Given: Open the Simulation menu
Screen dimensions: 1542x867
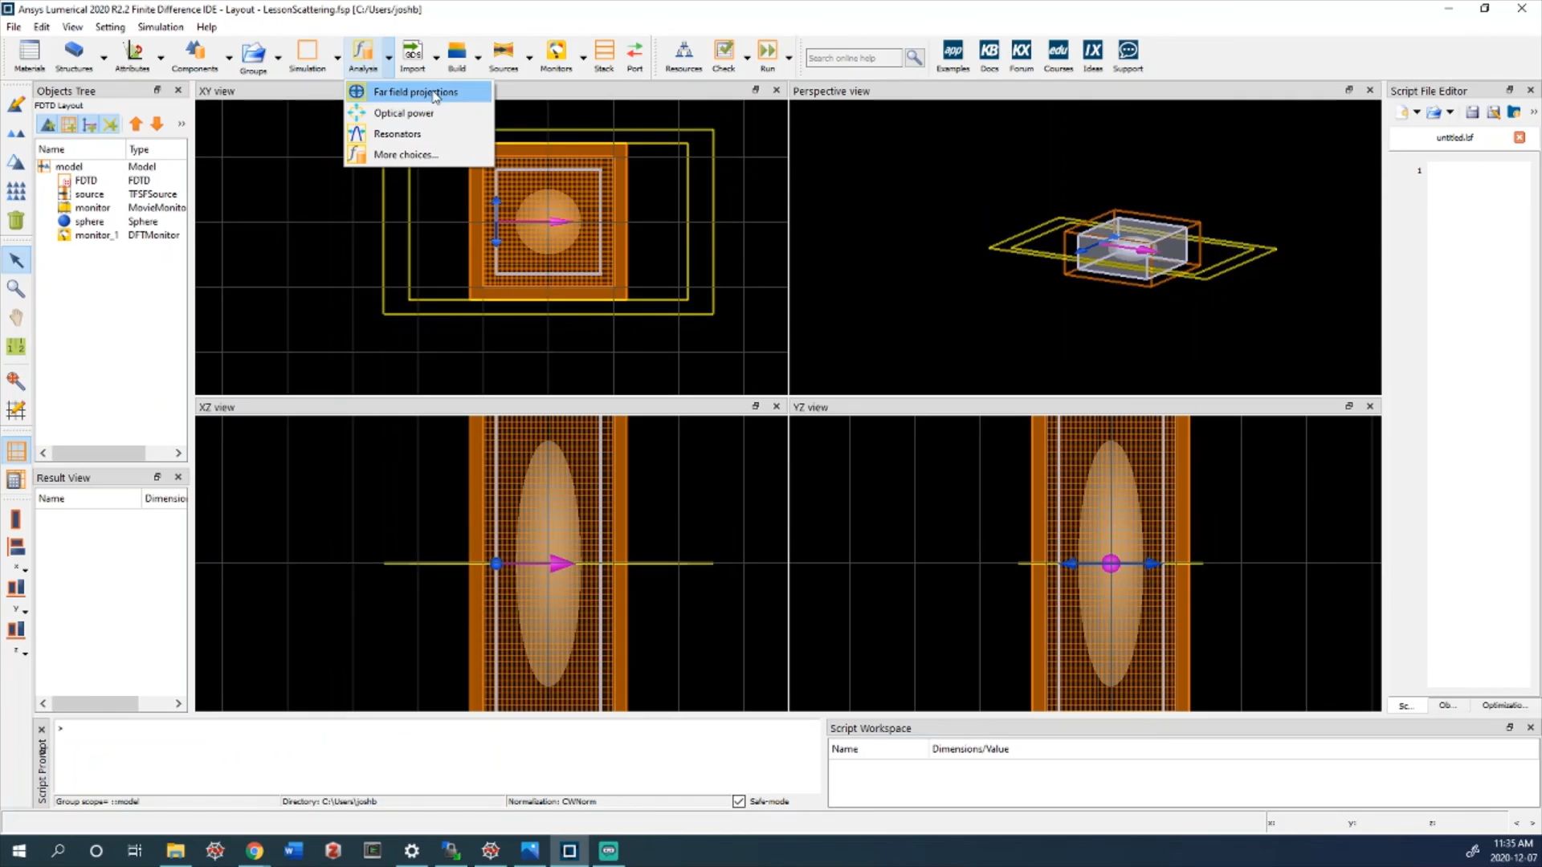Looking at the screenshot, I should [x=160, y=26].
